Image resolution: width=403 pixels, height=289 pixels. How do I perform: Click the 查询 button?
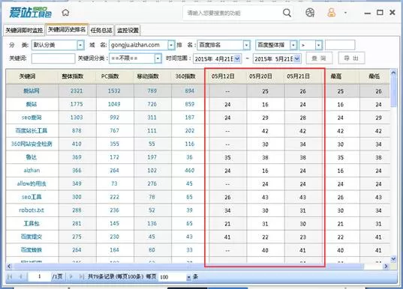click(x=319, y=58)
